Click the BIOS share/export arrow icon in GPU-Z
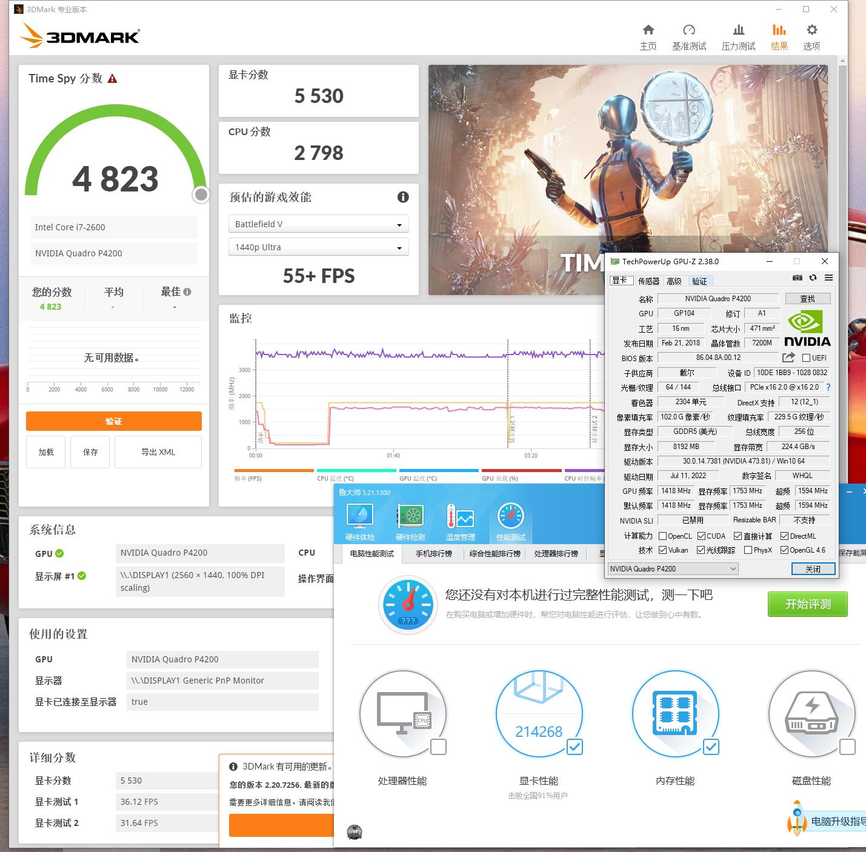The image size is (866, 852). 788,358
